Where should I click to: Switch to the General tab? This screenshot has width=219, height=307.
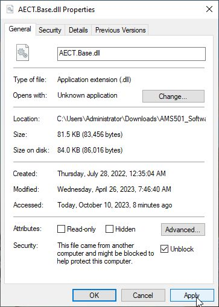point(20,29)
